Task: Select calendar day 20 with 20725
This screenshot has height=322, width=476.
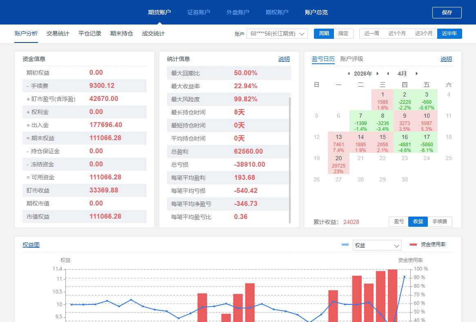Action: [338, 164]
